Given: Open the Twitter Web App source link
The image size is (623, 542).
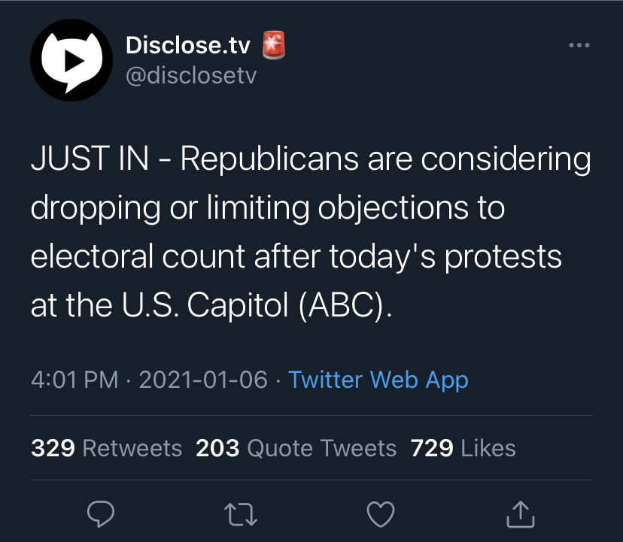Looking at the screenshot, I should (378, 380).
